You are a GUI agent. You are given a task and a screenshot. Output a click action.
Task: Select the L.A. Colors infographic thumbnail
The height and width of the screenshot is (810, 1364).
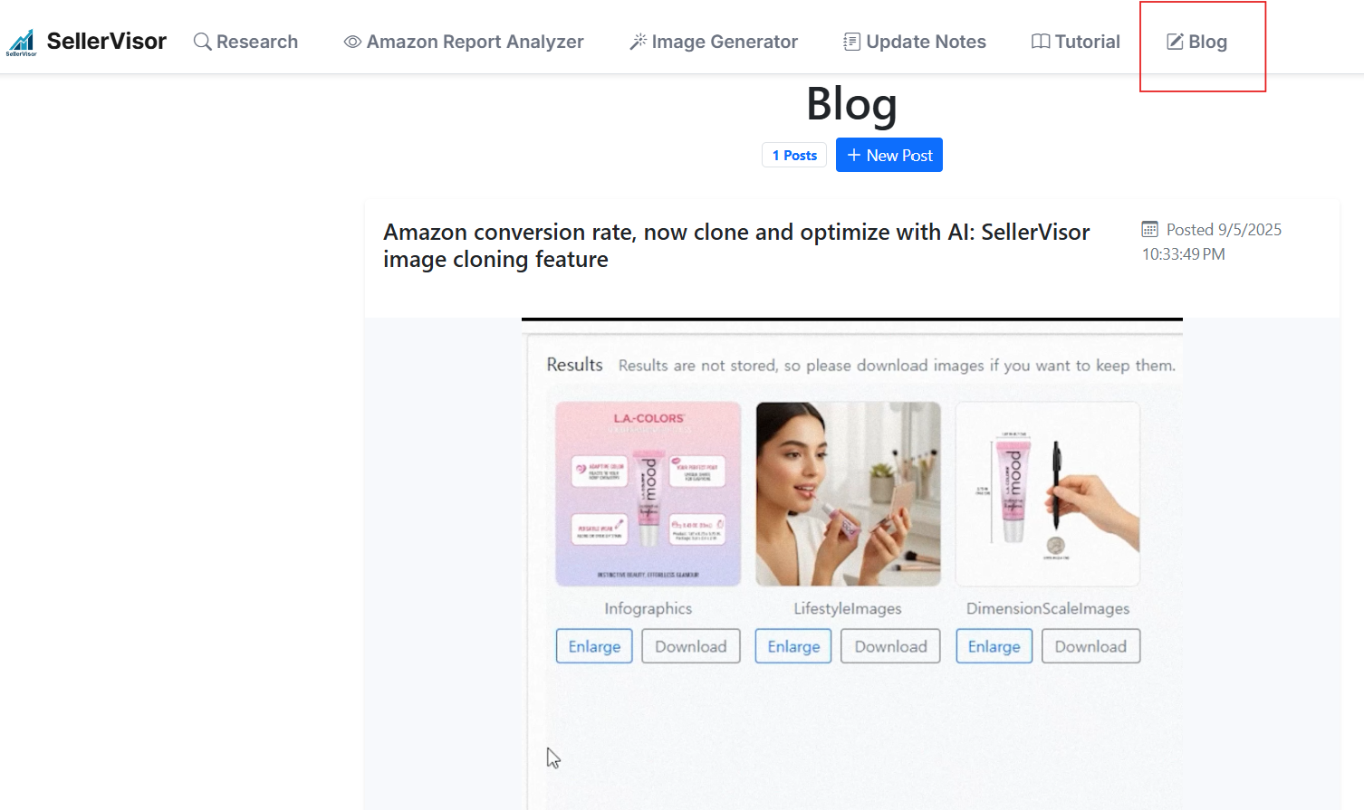pos(648,494)
